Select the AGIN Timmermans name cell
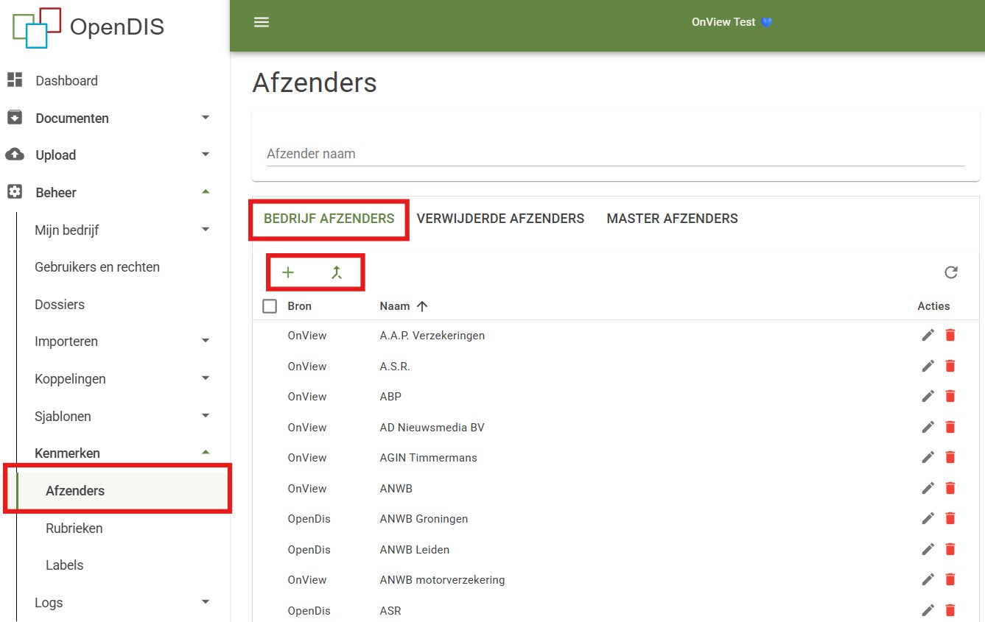This screenshot has height=622, width=985. click(428, 457)
